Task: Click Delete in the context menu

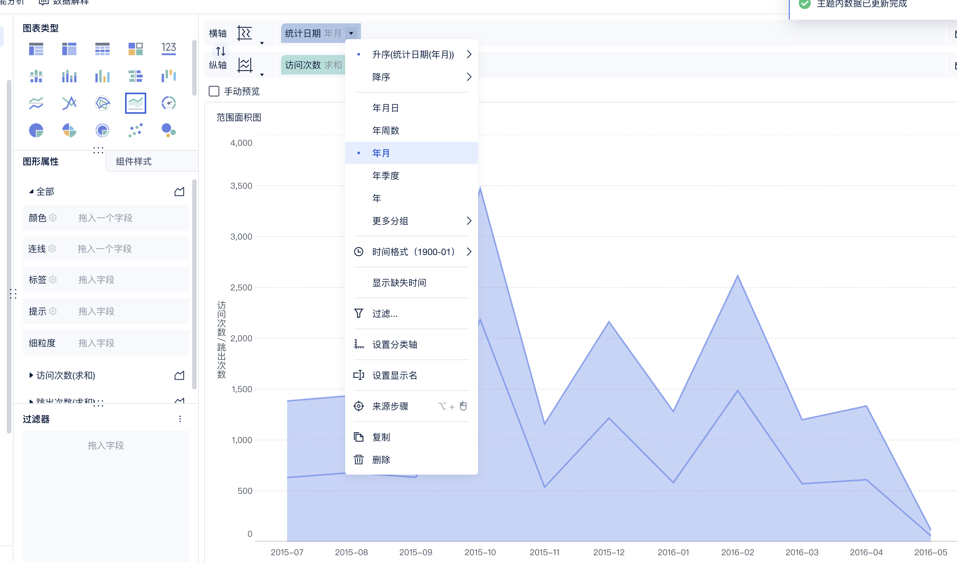Action: (x=381, y=460)
